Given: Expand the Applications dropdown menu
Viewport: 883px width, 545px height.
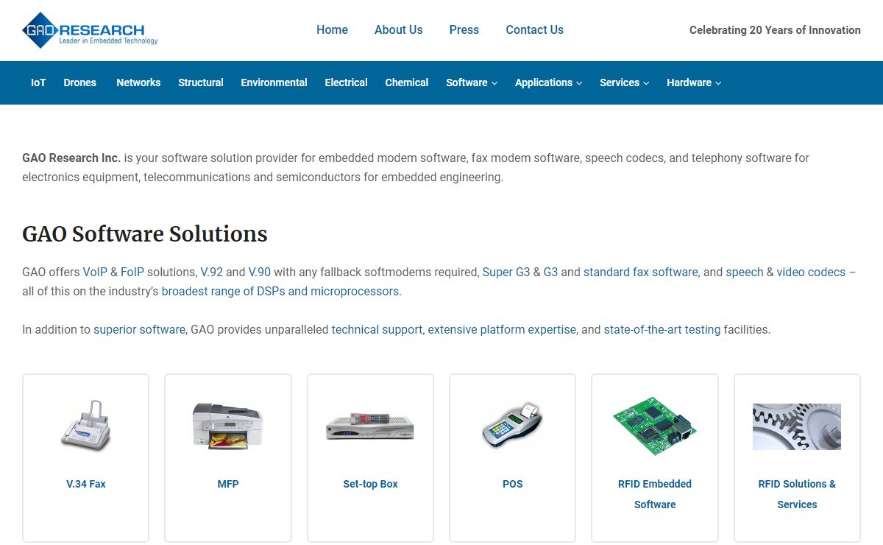Looking at the screenshot, I should (x=548, y=82).
